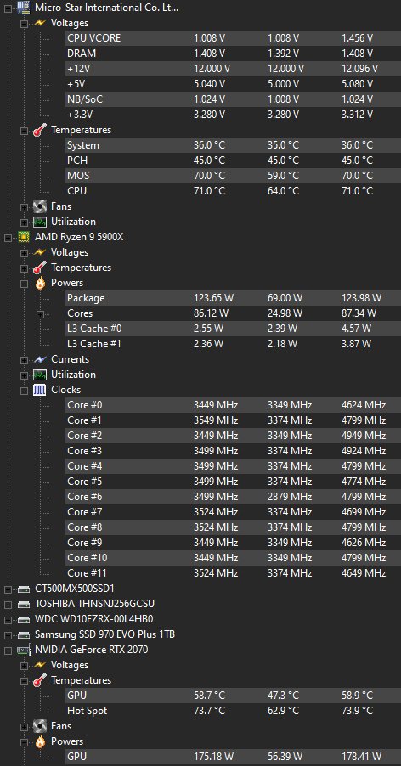
Task: Click the 1.456 V max value of CPU VCORE
Action: point(357,38)
